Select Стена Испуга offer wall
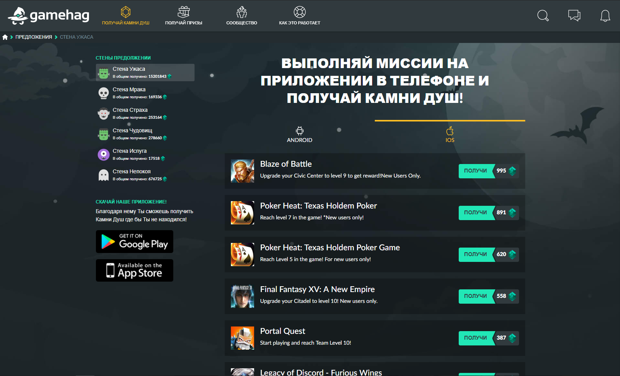Image resolution: width=620 pixels, height=376 pixels. tap(145, 154)
